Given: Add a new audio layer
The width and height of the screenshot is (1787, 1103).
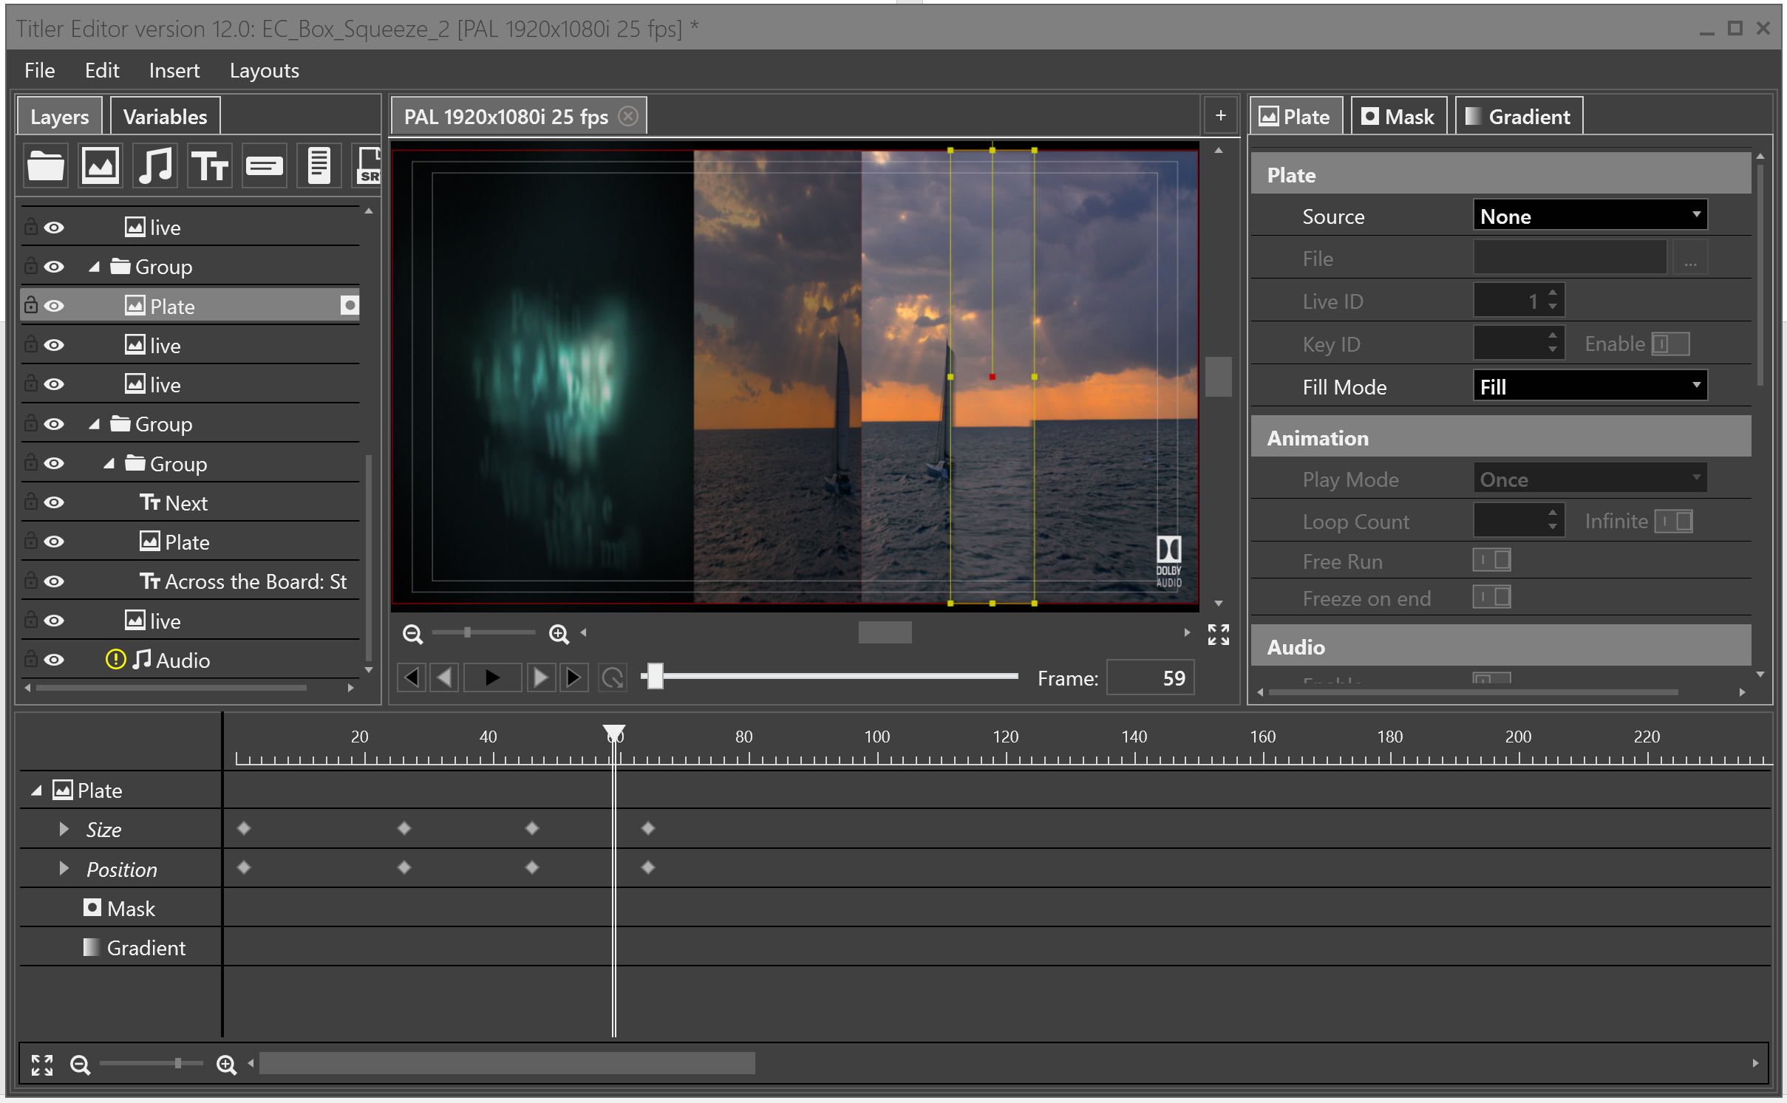Looking at the screenshot, I should (155, 165).
